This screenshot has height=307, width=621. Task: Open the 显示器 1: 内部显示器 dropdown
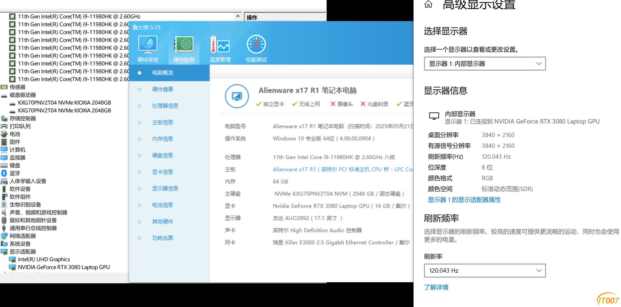485,64
